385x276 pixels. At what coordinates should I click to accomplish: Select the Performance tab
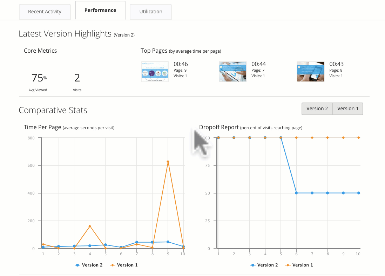tap(100, 10)
